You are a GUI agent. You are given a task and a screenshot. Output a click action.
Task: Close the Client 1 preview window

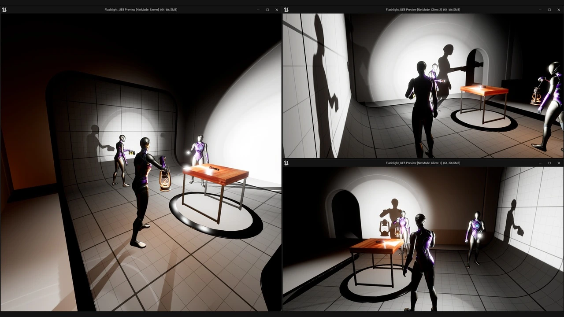(559, 163)
